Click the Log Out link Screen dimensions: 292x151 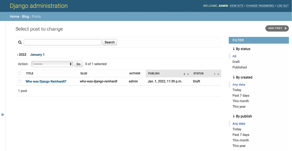[283, 6]
